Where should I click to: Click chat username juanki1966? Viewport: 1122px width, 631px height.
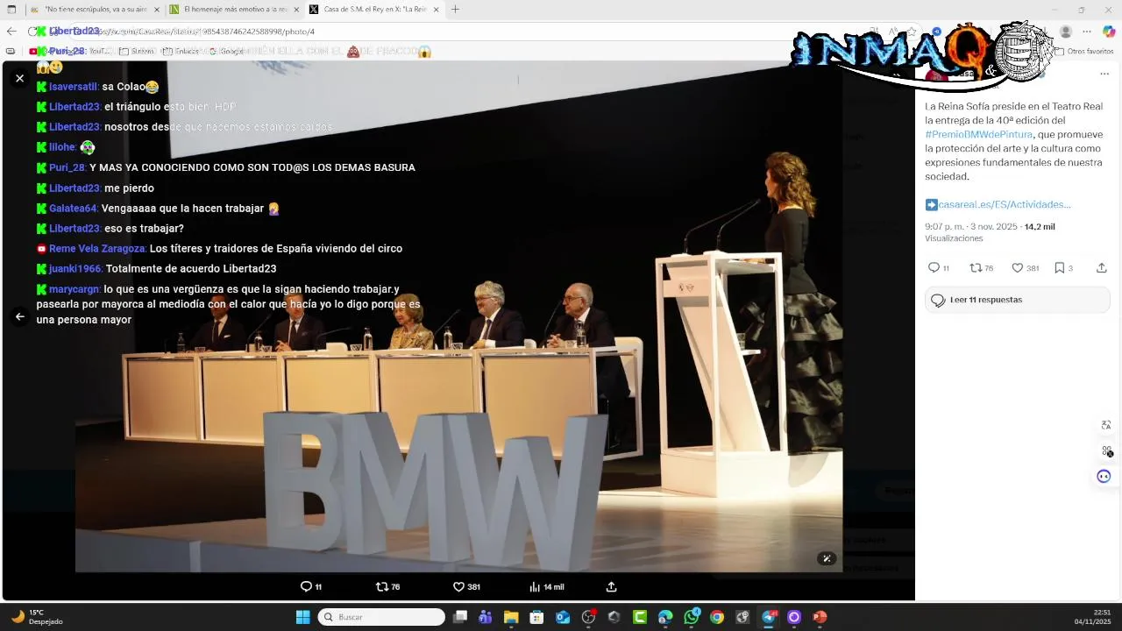pyautogui.click(x=75, y=269)
